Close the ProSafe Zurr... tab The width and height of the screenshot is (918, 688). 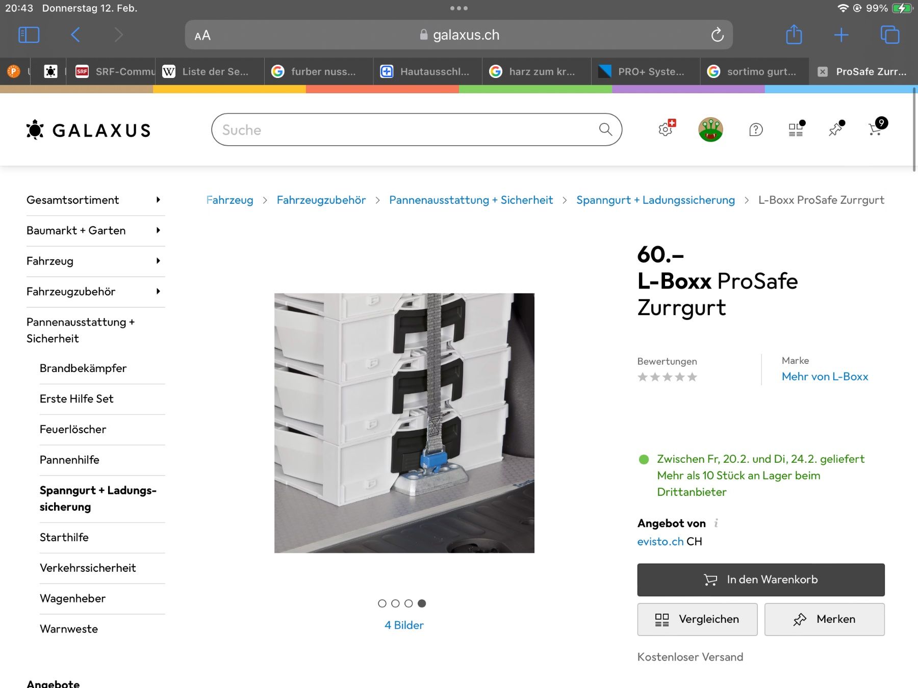[822, 72]
